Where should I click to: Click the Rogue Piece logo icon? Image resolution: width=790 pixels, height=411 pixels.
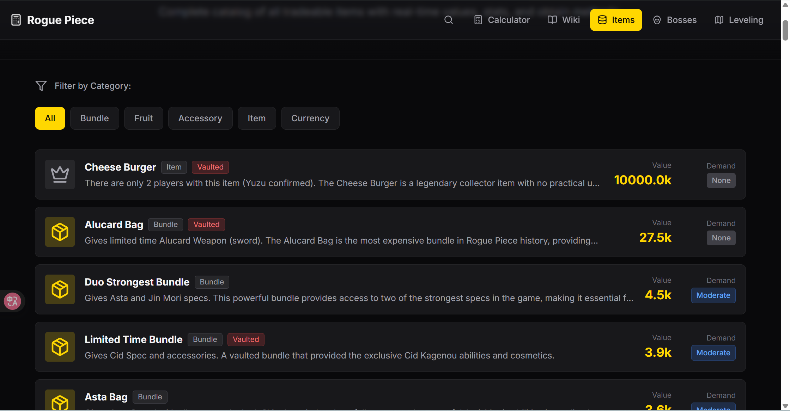pyautogui.click(x=16, y=20)
